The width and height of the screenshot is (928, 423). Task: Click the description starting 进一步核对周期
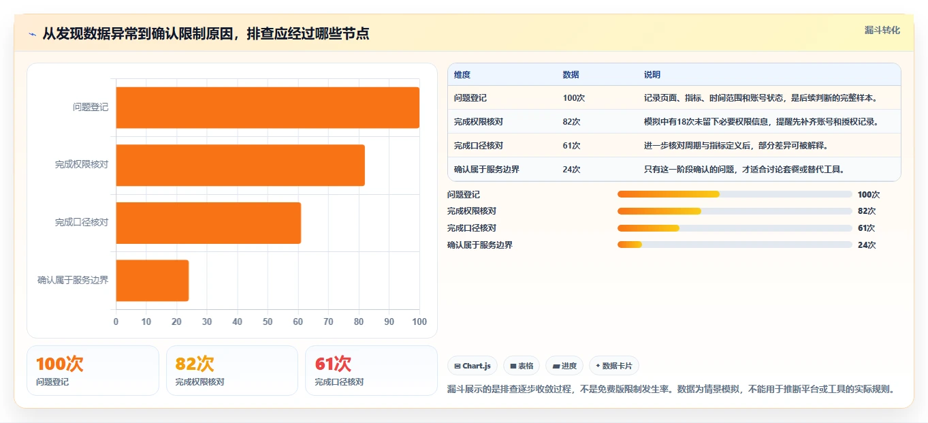(736, 146)
